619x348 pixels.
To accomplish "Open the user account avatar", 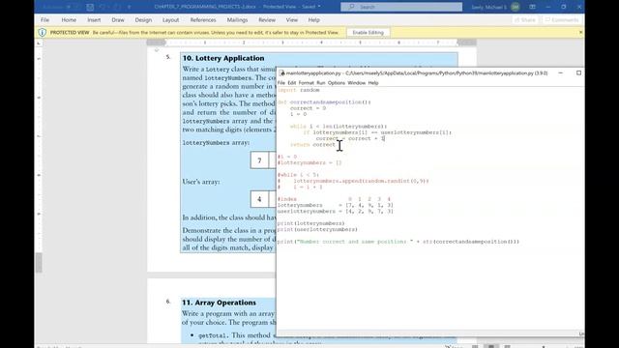I will pyautogui.click(x=515, y=7).
